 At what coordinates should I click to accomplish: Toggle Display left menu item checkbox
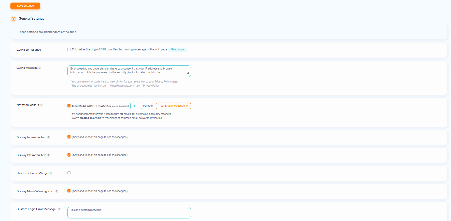69,155
